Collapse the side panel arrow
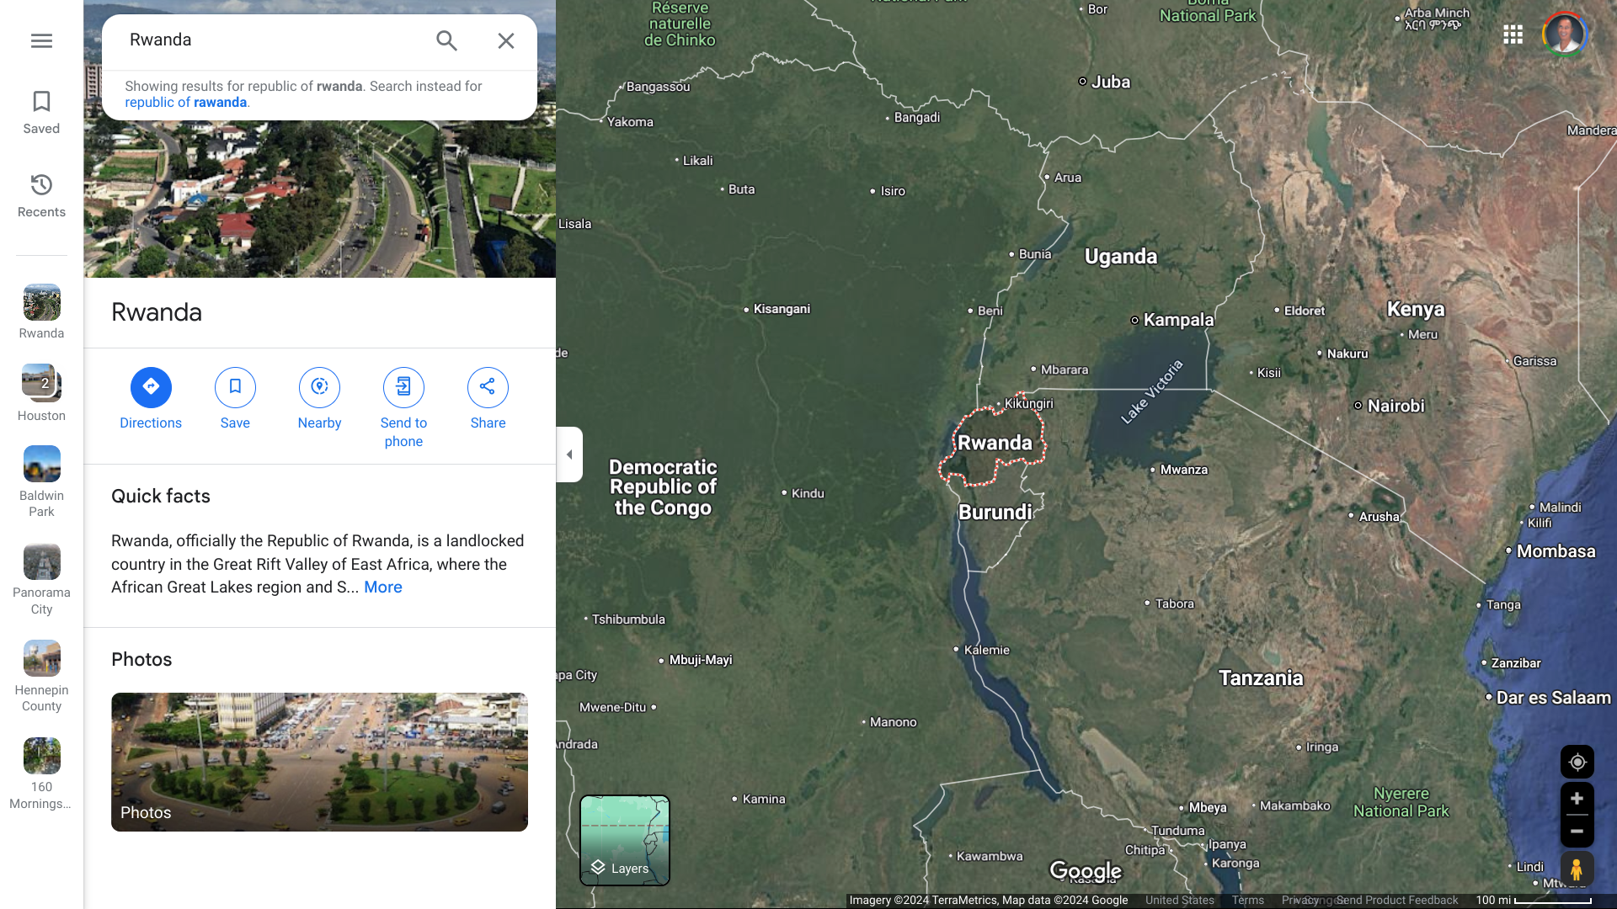 point(569,454)
